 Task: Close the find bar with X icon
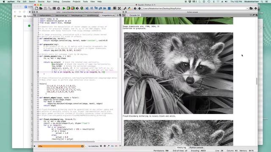click(35, 146)
